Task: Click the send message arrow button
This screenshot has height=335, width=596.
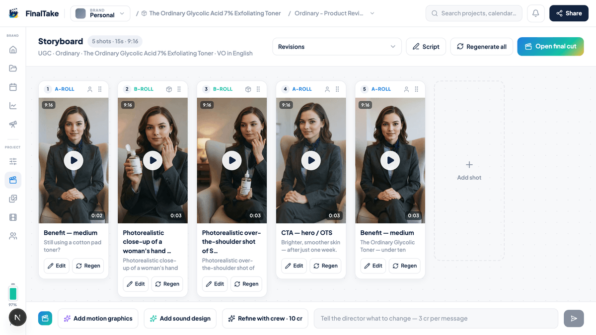Action: click(x=574, y=319)
